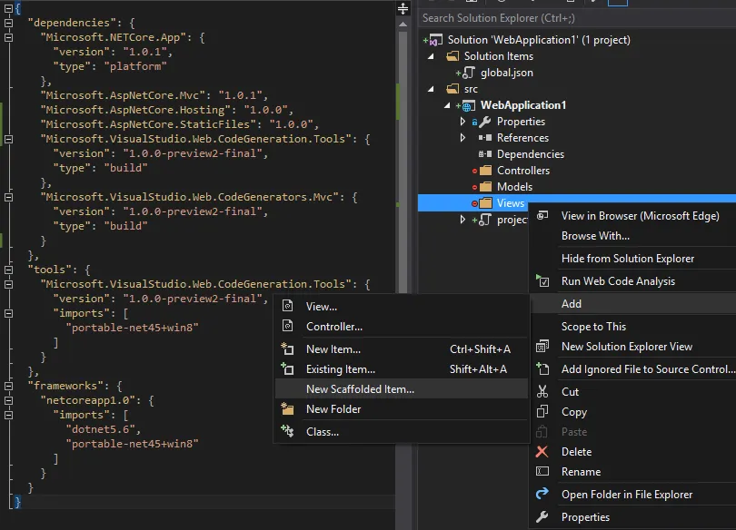
Task: Choose Existing Item... in the submenu
Action: (402, 369)
